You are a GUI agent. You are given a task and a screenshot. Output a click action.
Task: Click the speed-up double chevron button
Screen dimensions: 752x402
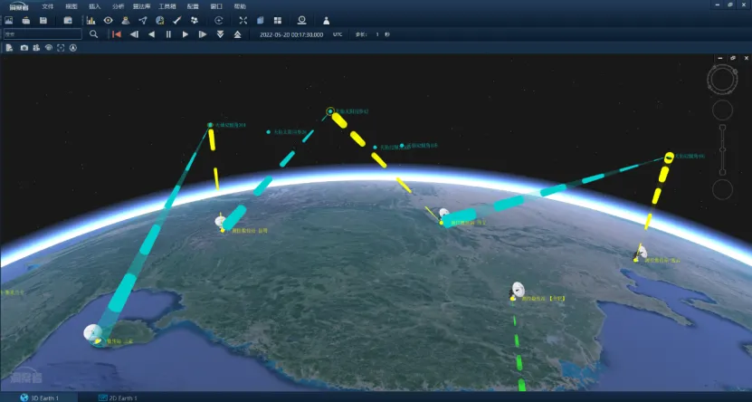(237, 34)
